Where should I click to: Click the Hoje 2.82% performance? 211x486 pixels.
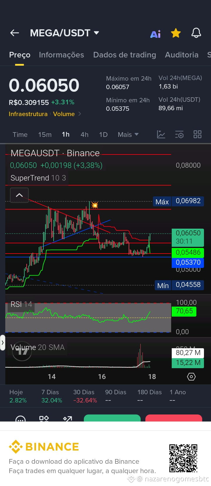point(18,396)
